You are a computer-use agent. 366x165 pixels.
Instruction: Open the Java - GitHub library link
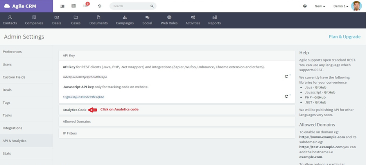[315, 88]
